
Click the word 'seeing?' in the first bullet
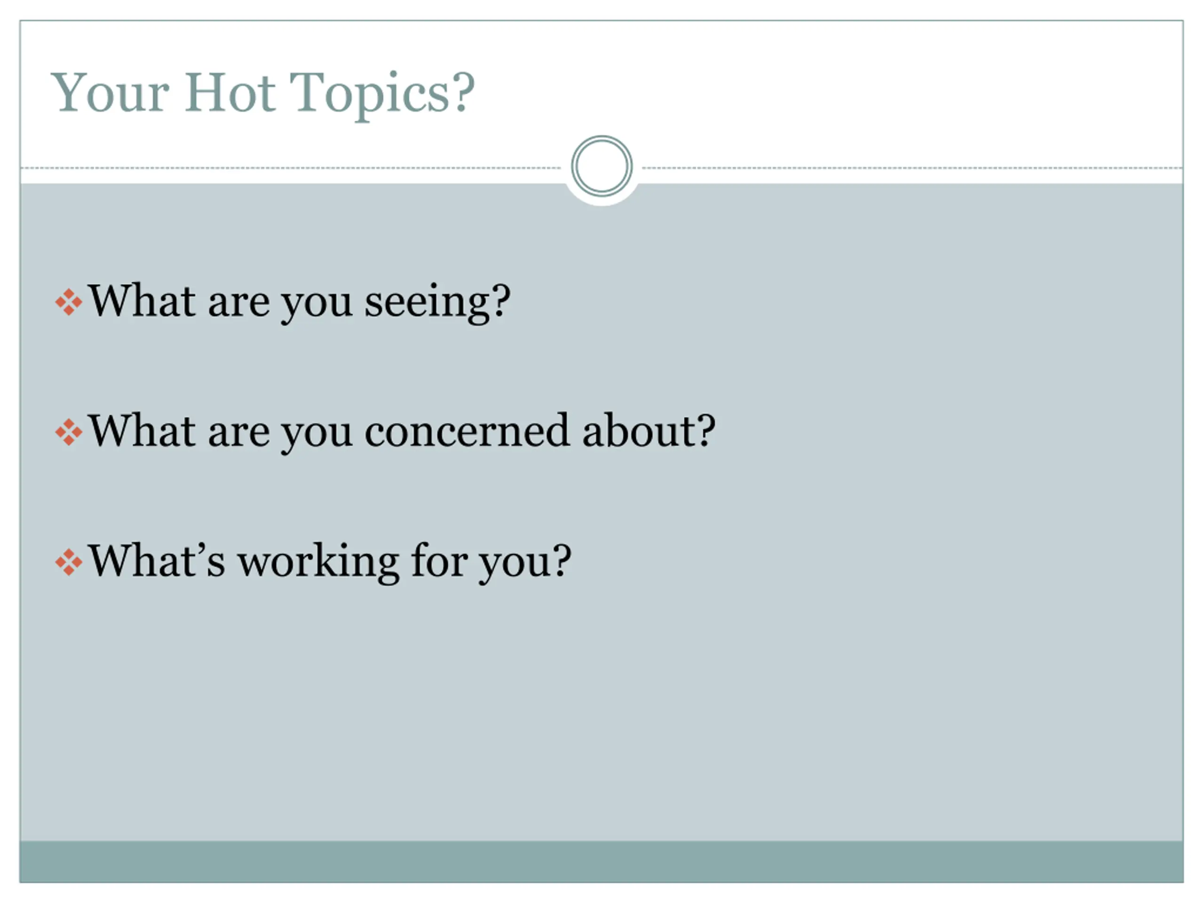point(437,302)
